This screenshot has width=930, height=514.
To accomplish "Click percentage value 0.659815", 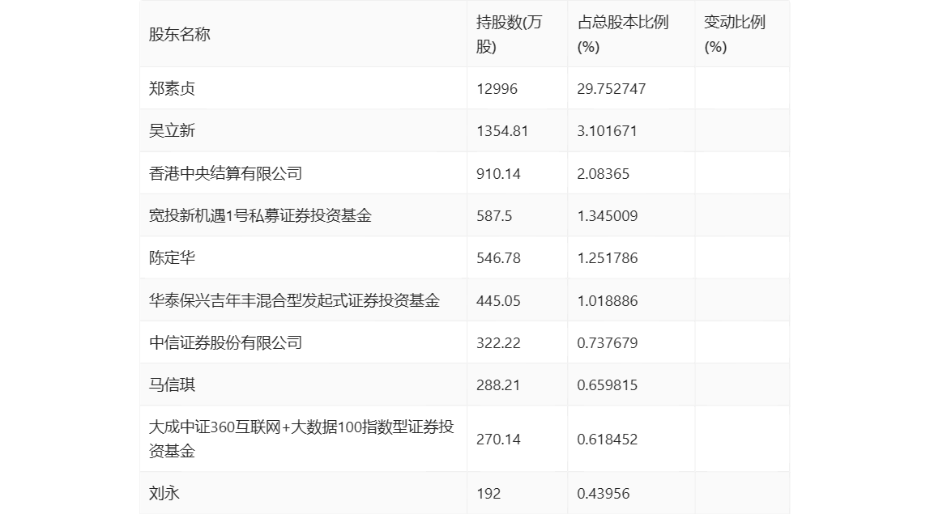I will [608, 385].
